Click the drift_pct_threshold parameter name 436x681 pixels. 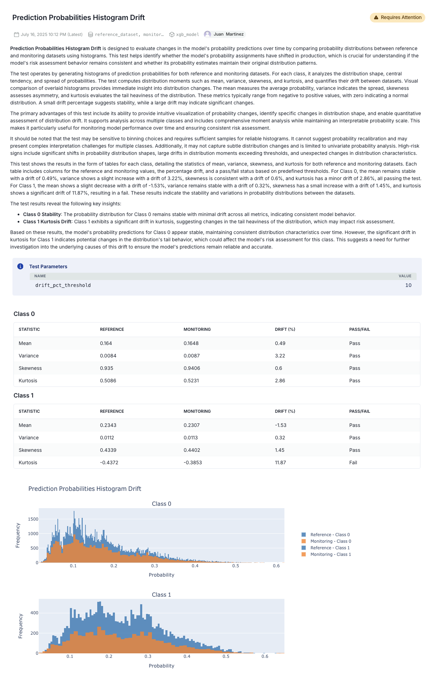(63, 285)
